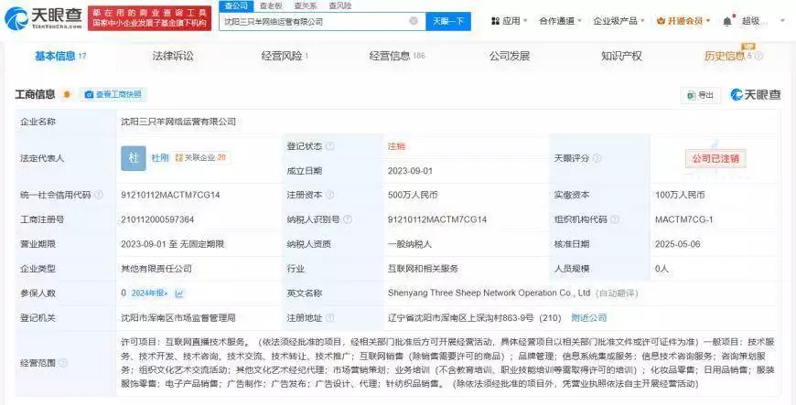Click approval date 2025-05-06
Screen dimensions: 796x405
pos(677,244)
